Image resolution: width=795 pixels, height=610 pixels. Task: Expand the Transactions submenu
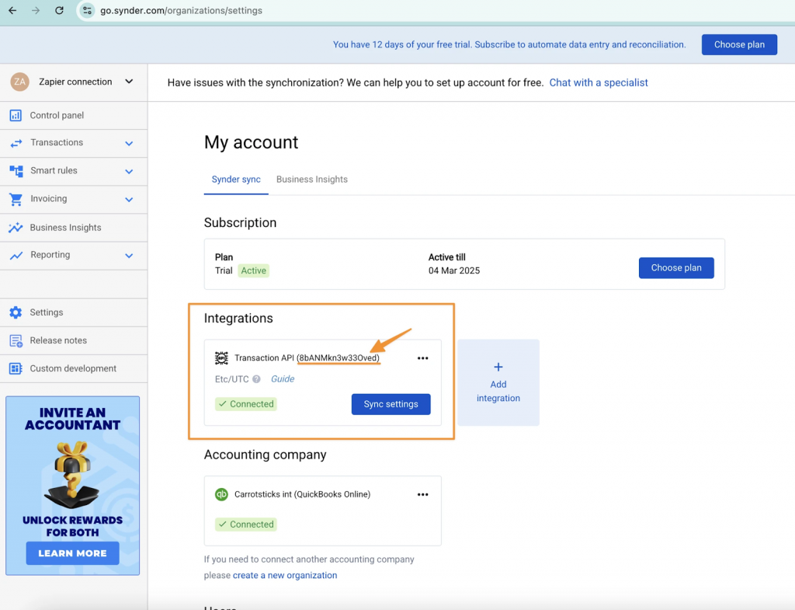[130, 143]
